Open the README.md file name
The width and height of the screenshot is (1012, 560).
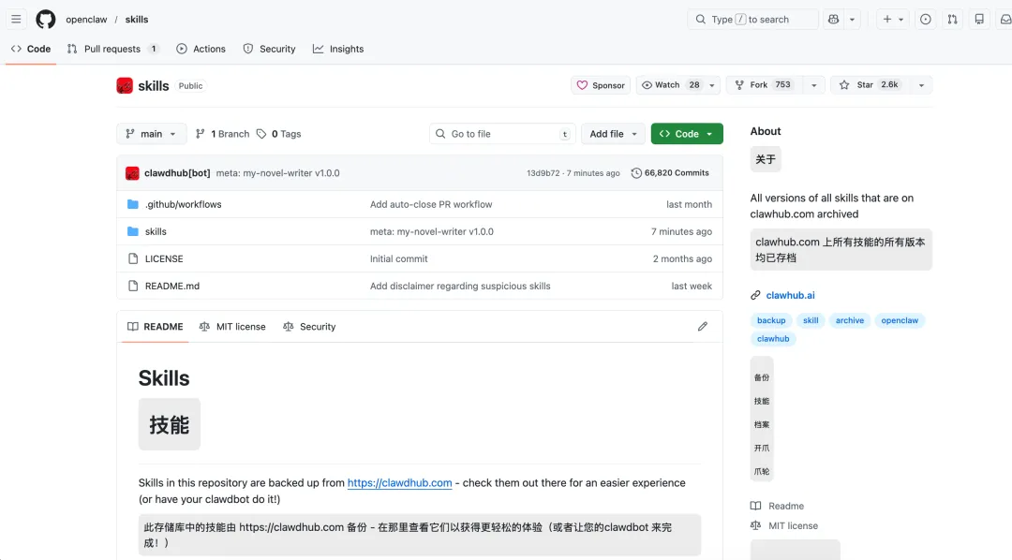[x=172, y=286]
